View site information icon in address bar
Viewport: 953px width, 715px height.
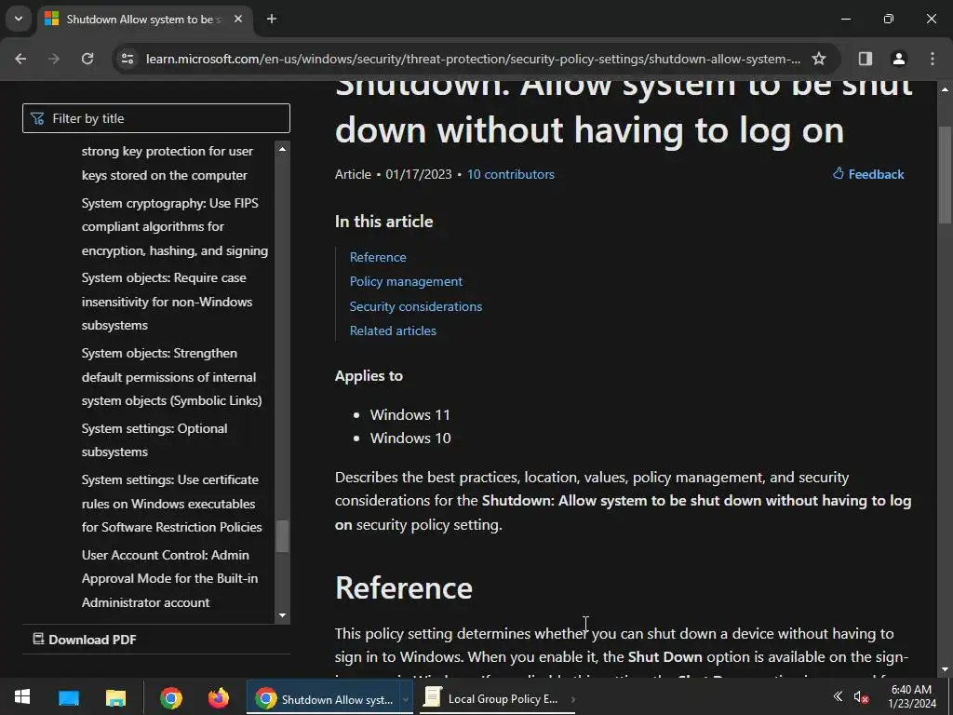click(x=128, y=59)
